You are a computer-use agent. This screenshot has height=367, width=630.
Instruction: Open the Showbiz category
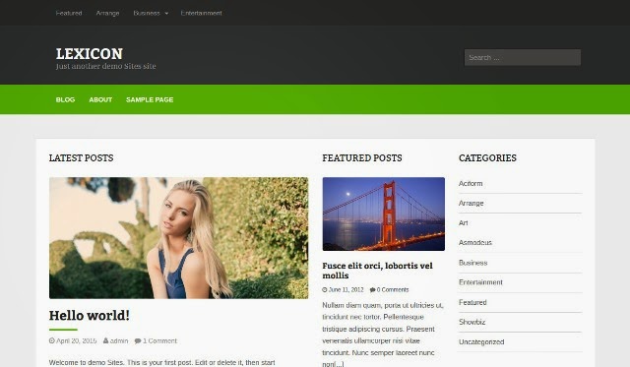tap(472, 322)
